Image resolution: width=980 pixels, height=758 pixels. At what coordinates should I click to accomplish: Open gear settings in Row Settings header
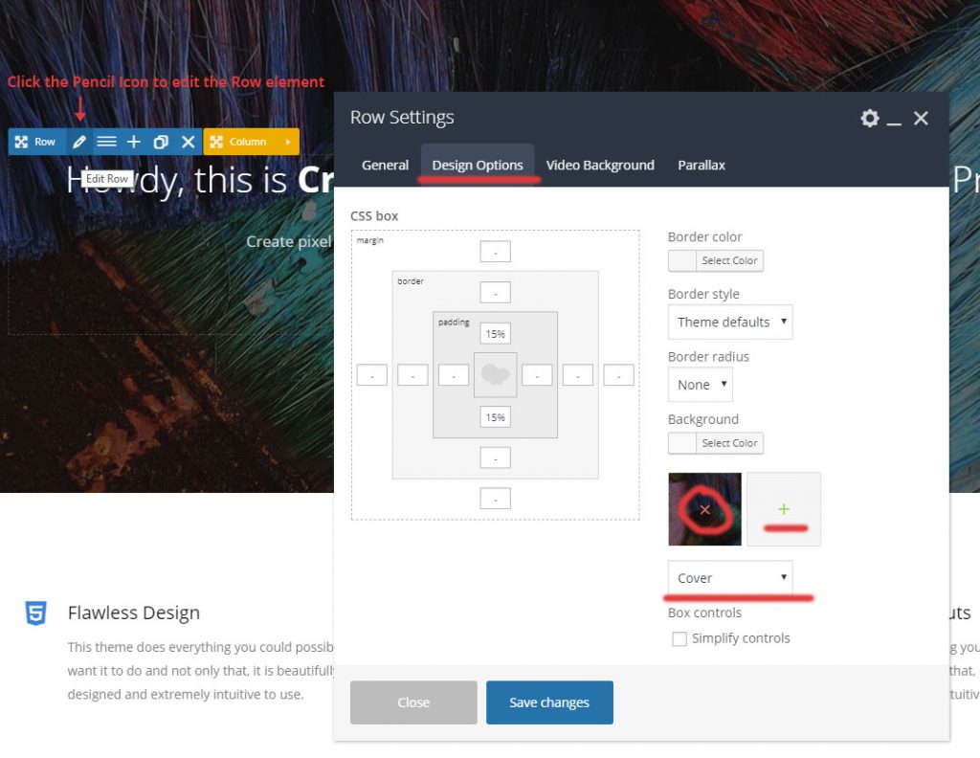(869, 118)
